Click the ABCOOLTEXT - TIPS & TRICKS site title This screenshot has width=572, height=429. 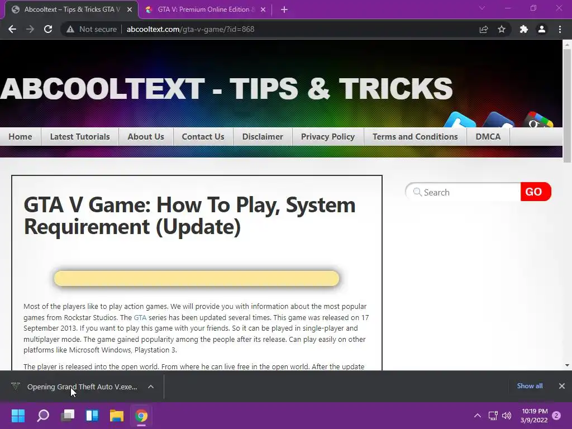[227, 89]
